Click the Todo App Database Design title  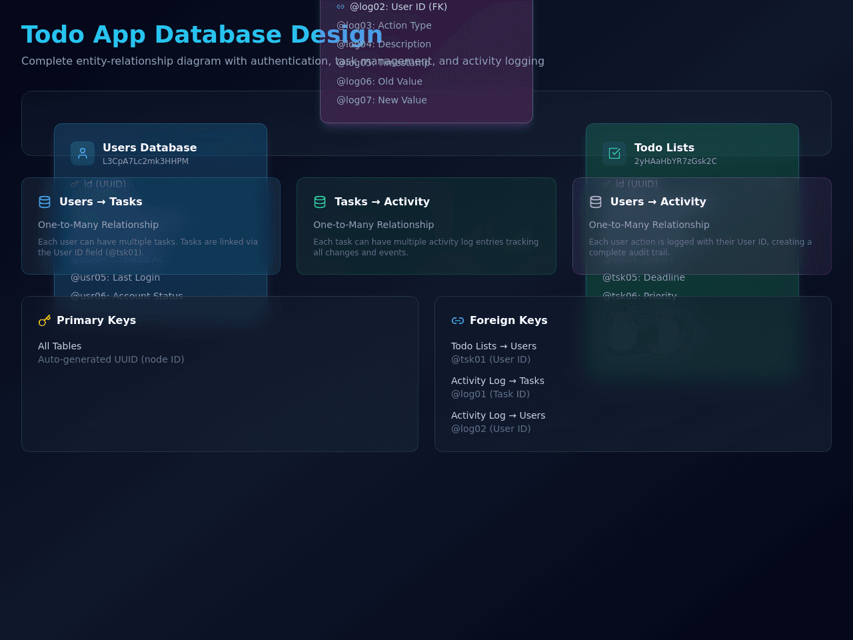tap(202, 35)
